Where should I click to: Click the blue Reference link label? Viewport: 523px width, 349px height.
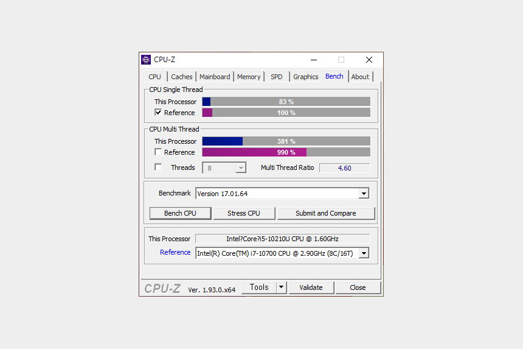(175, 252)
